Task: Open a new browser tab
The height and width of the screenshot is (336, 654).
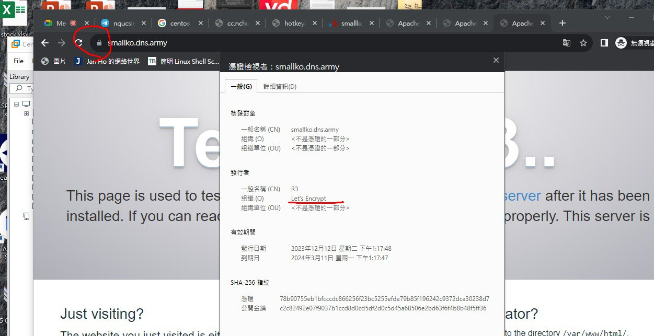Action: (563, 23)
